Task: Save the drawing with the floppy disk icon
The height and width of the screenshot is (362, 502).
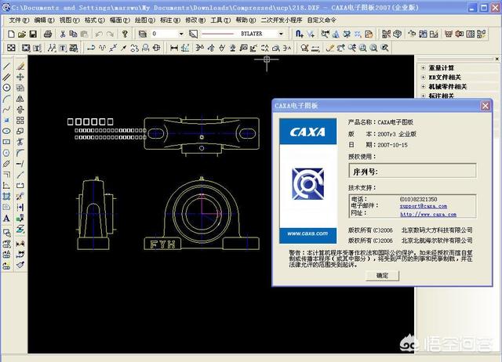Action: 33,34
